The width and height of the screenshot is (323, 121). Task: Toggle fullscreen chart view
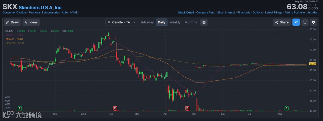click(x=305, y=22)
